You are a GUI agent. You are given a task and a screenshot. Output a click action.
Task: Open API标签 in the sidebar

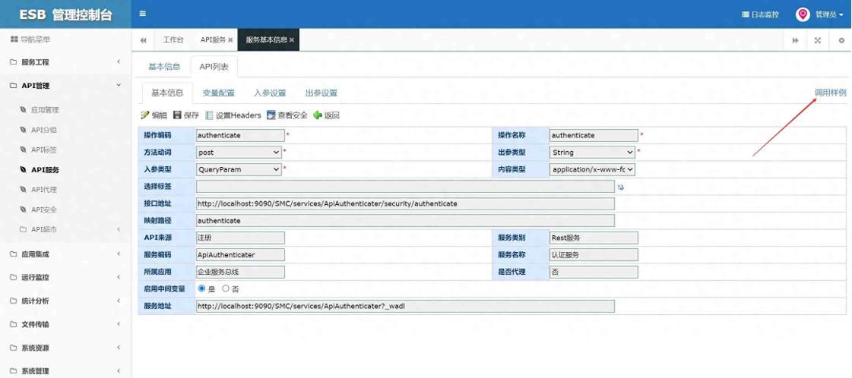(43, 150)
